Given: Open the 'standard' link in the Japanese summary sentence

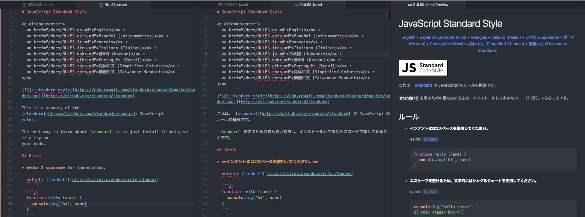Looking at the screenshot, I should pos(423,85).
